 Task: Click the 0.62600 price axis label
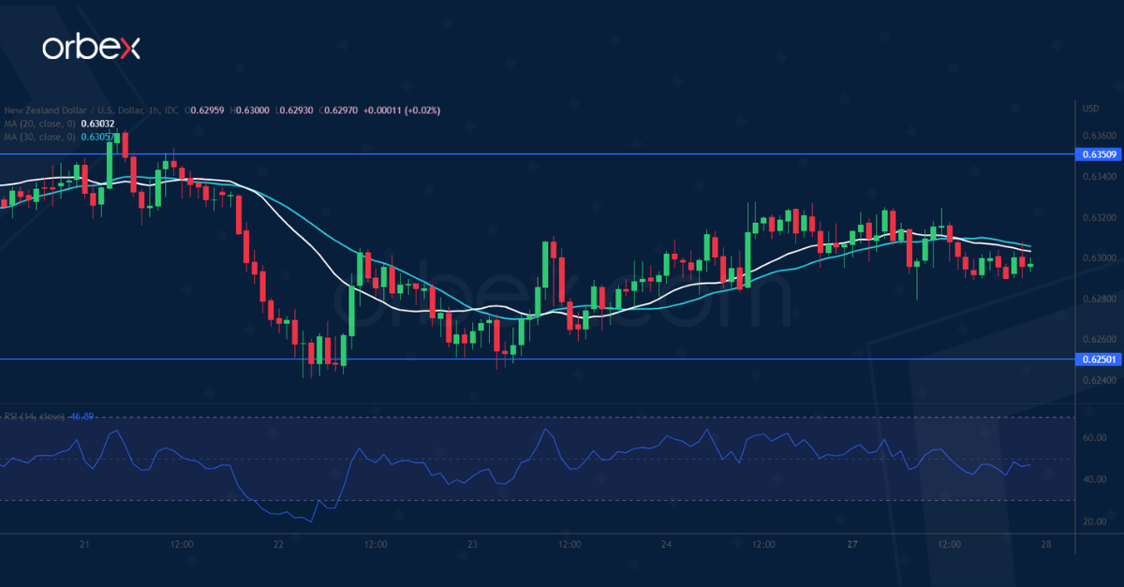click(x=1098, y=340)
